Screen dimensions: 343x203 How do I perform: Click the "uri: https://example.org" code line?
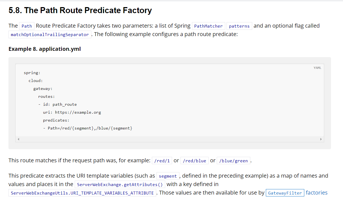click(72, 112)
